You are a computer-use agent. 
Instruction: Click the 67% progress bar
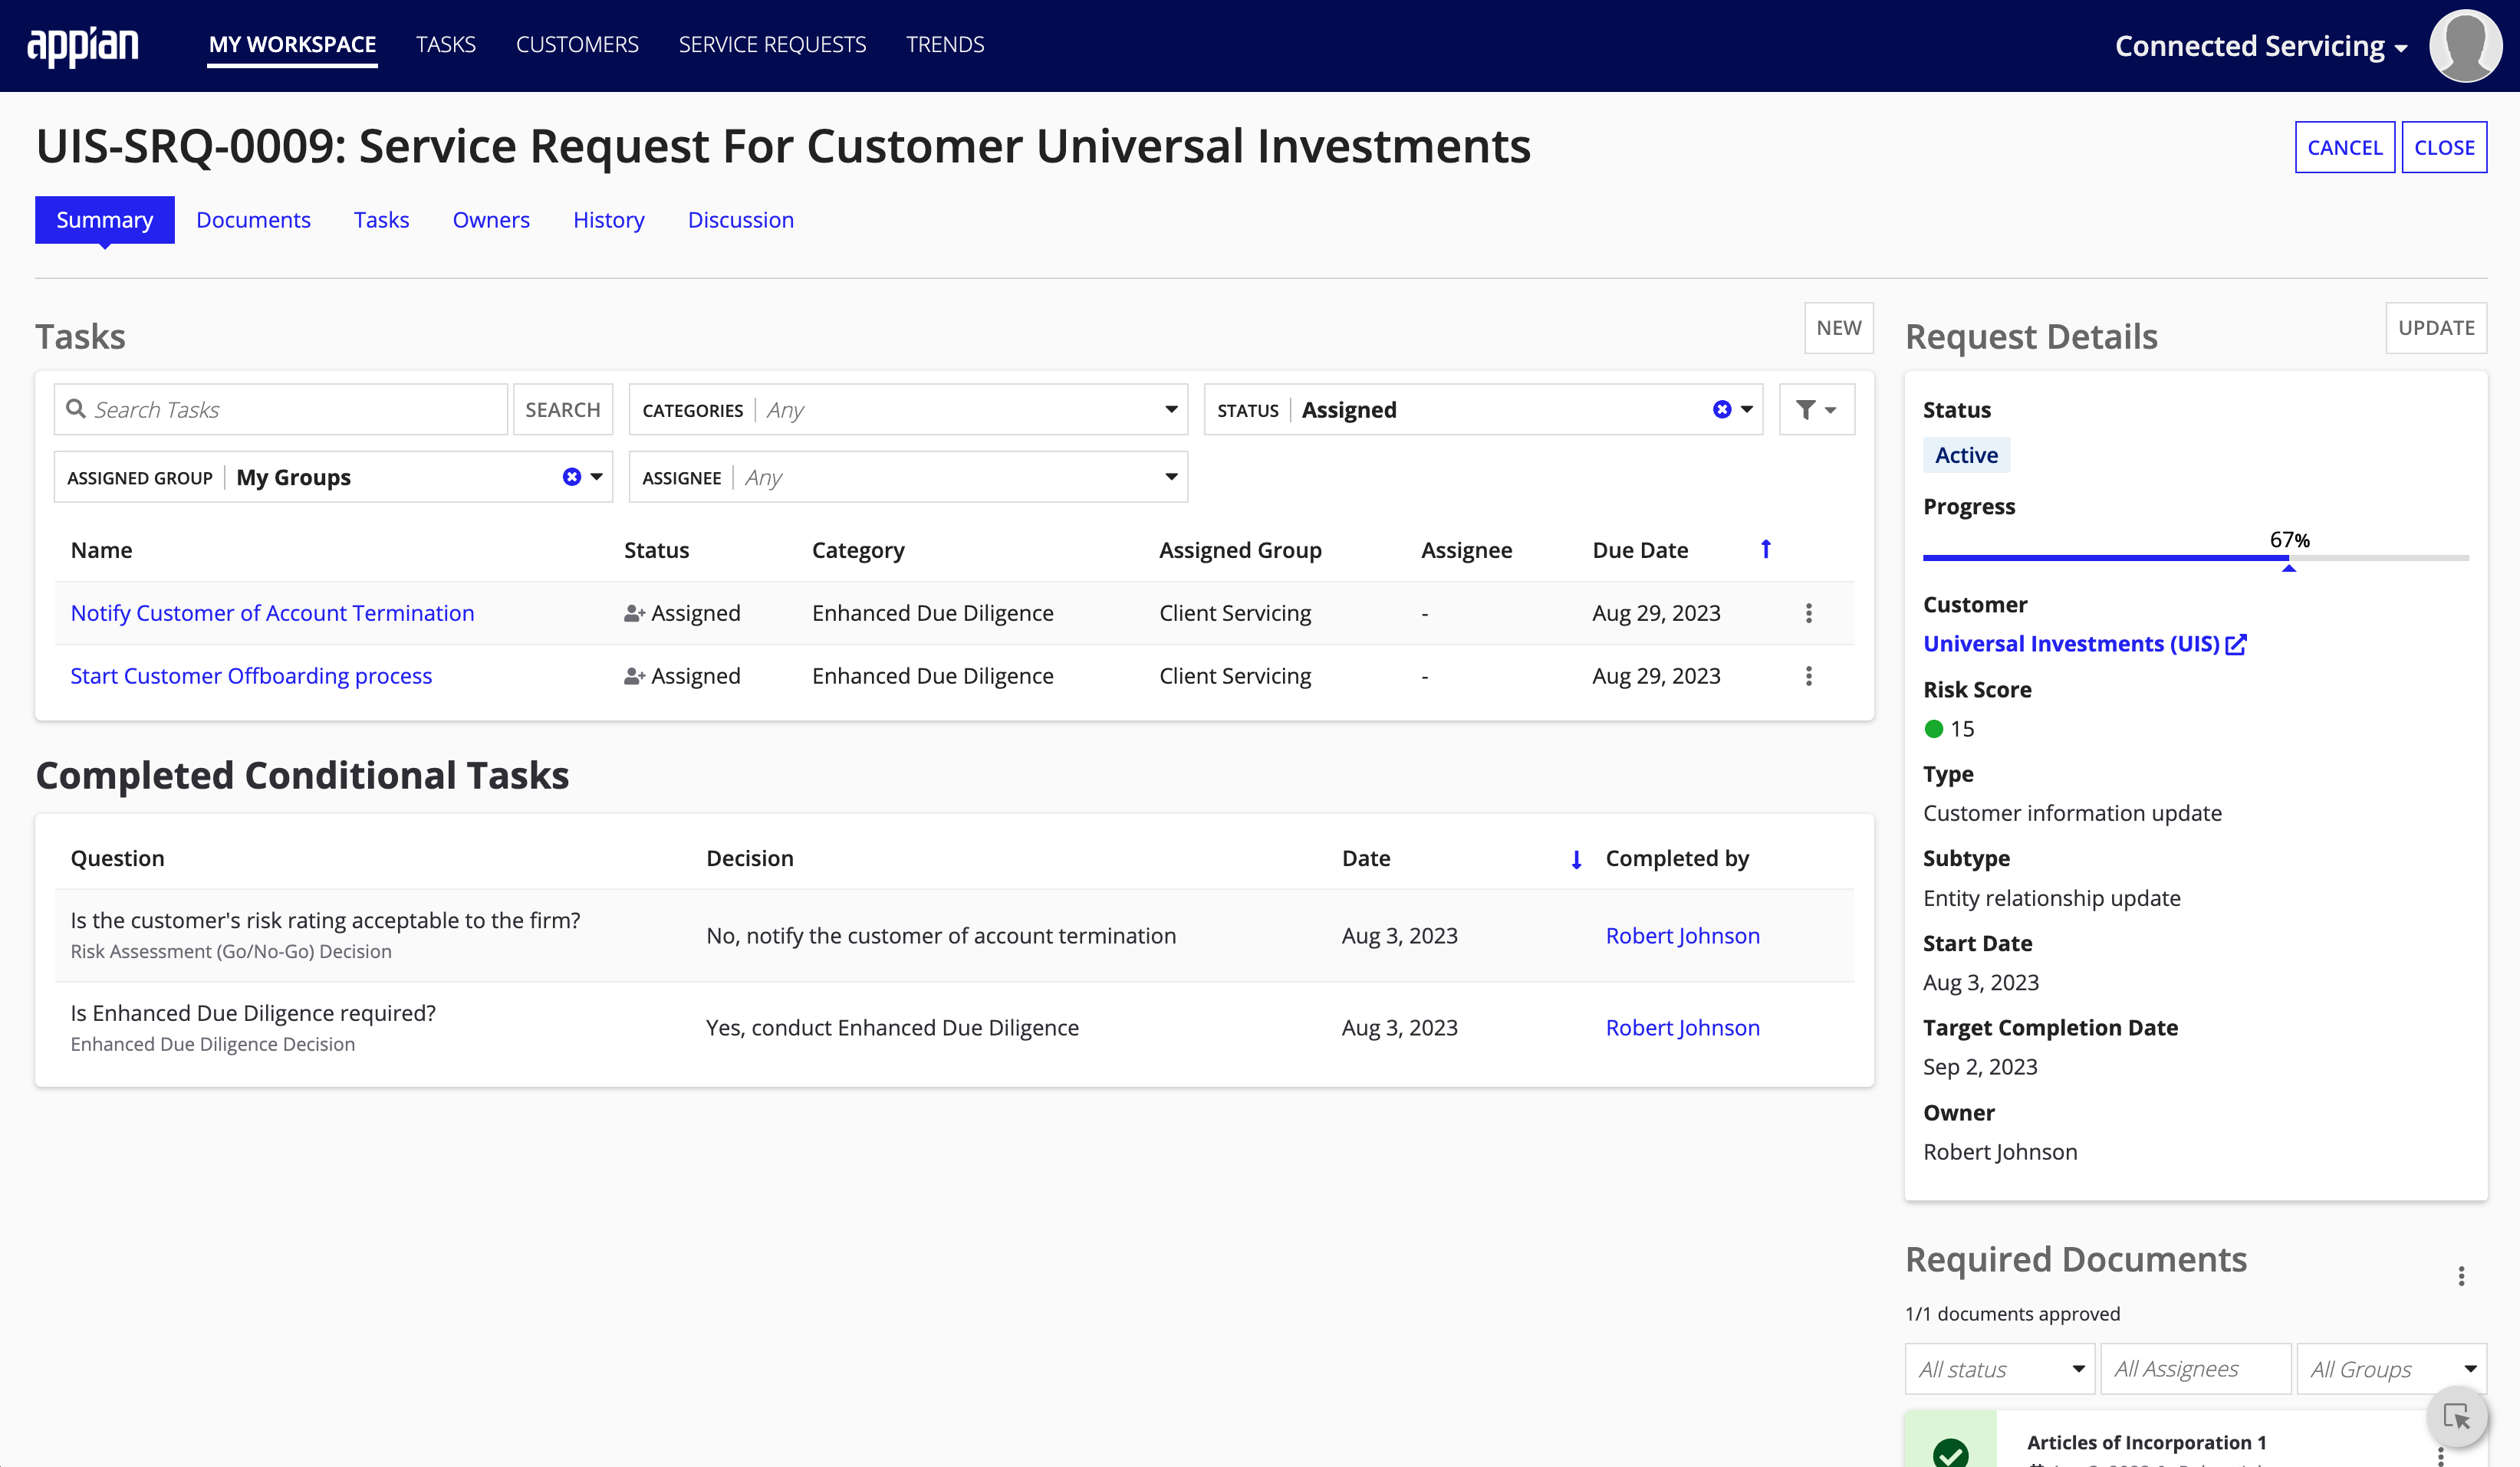(x=2195, y=558)
